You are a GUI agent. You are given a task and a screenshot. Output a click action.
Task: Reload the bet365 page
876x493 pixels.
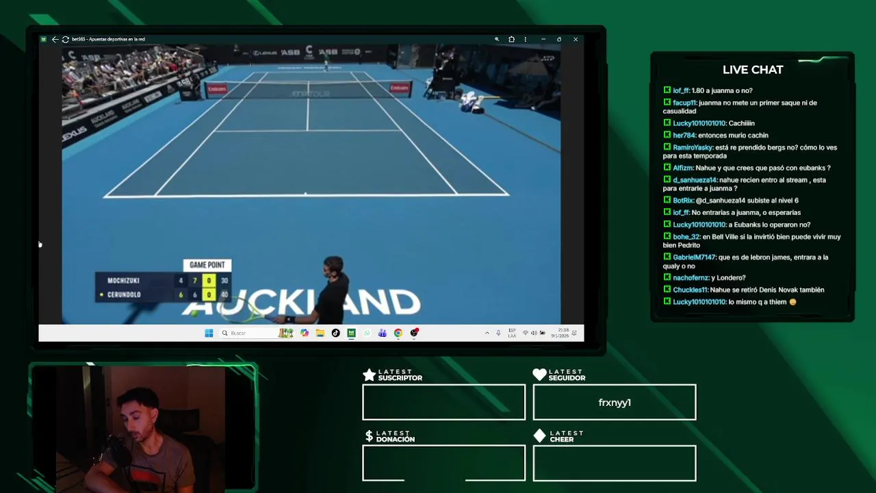click(x=65, y=39)
